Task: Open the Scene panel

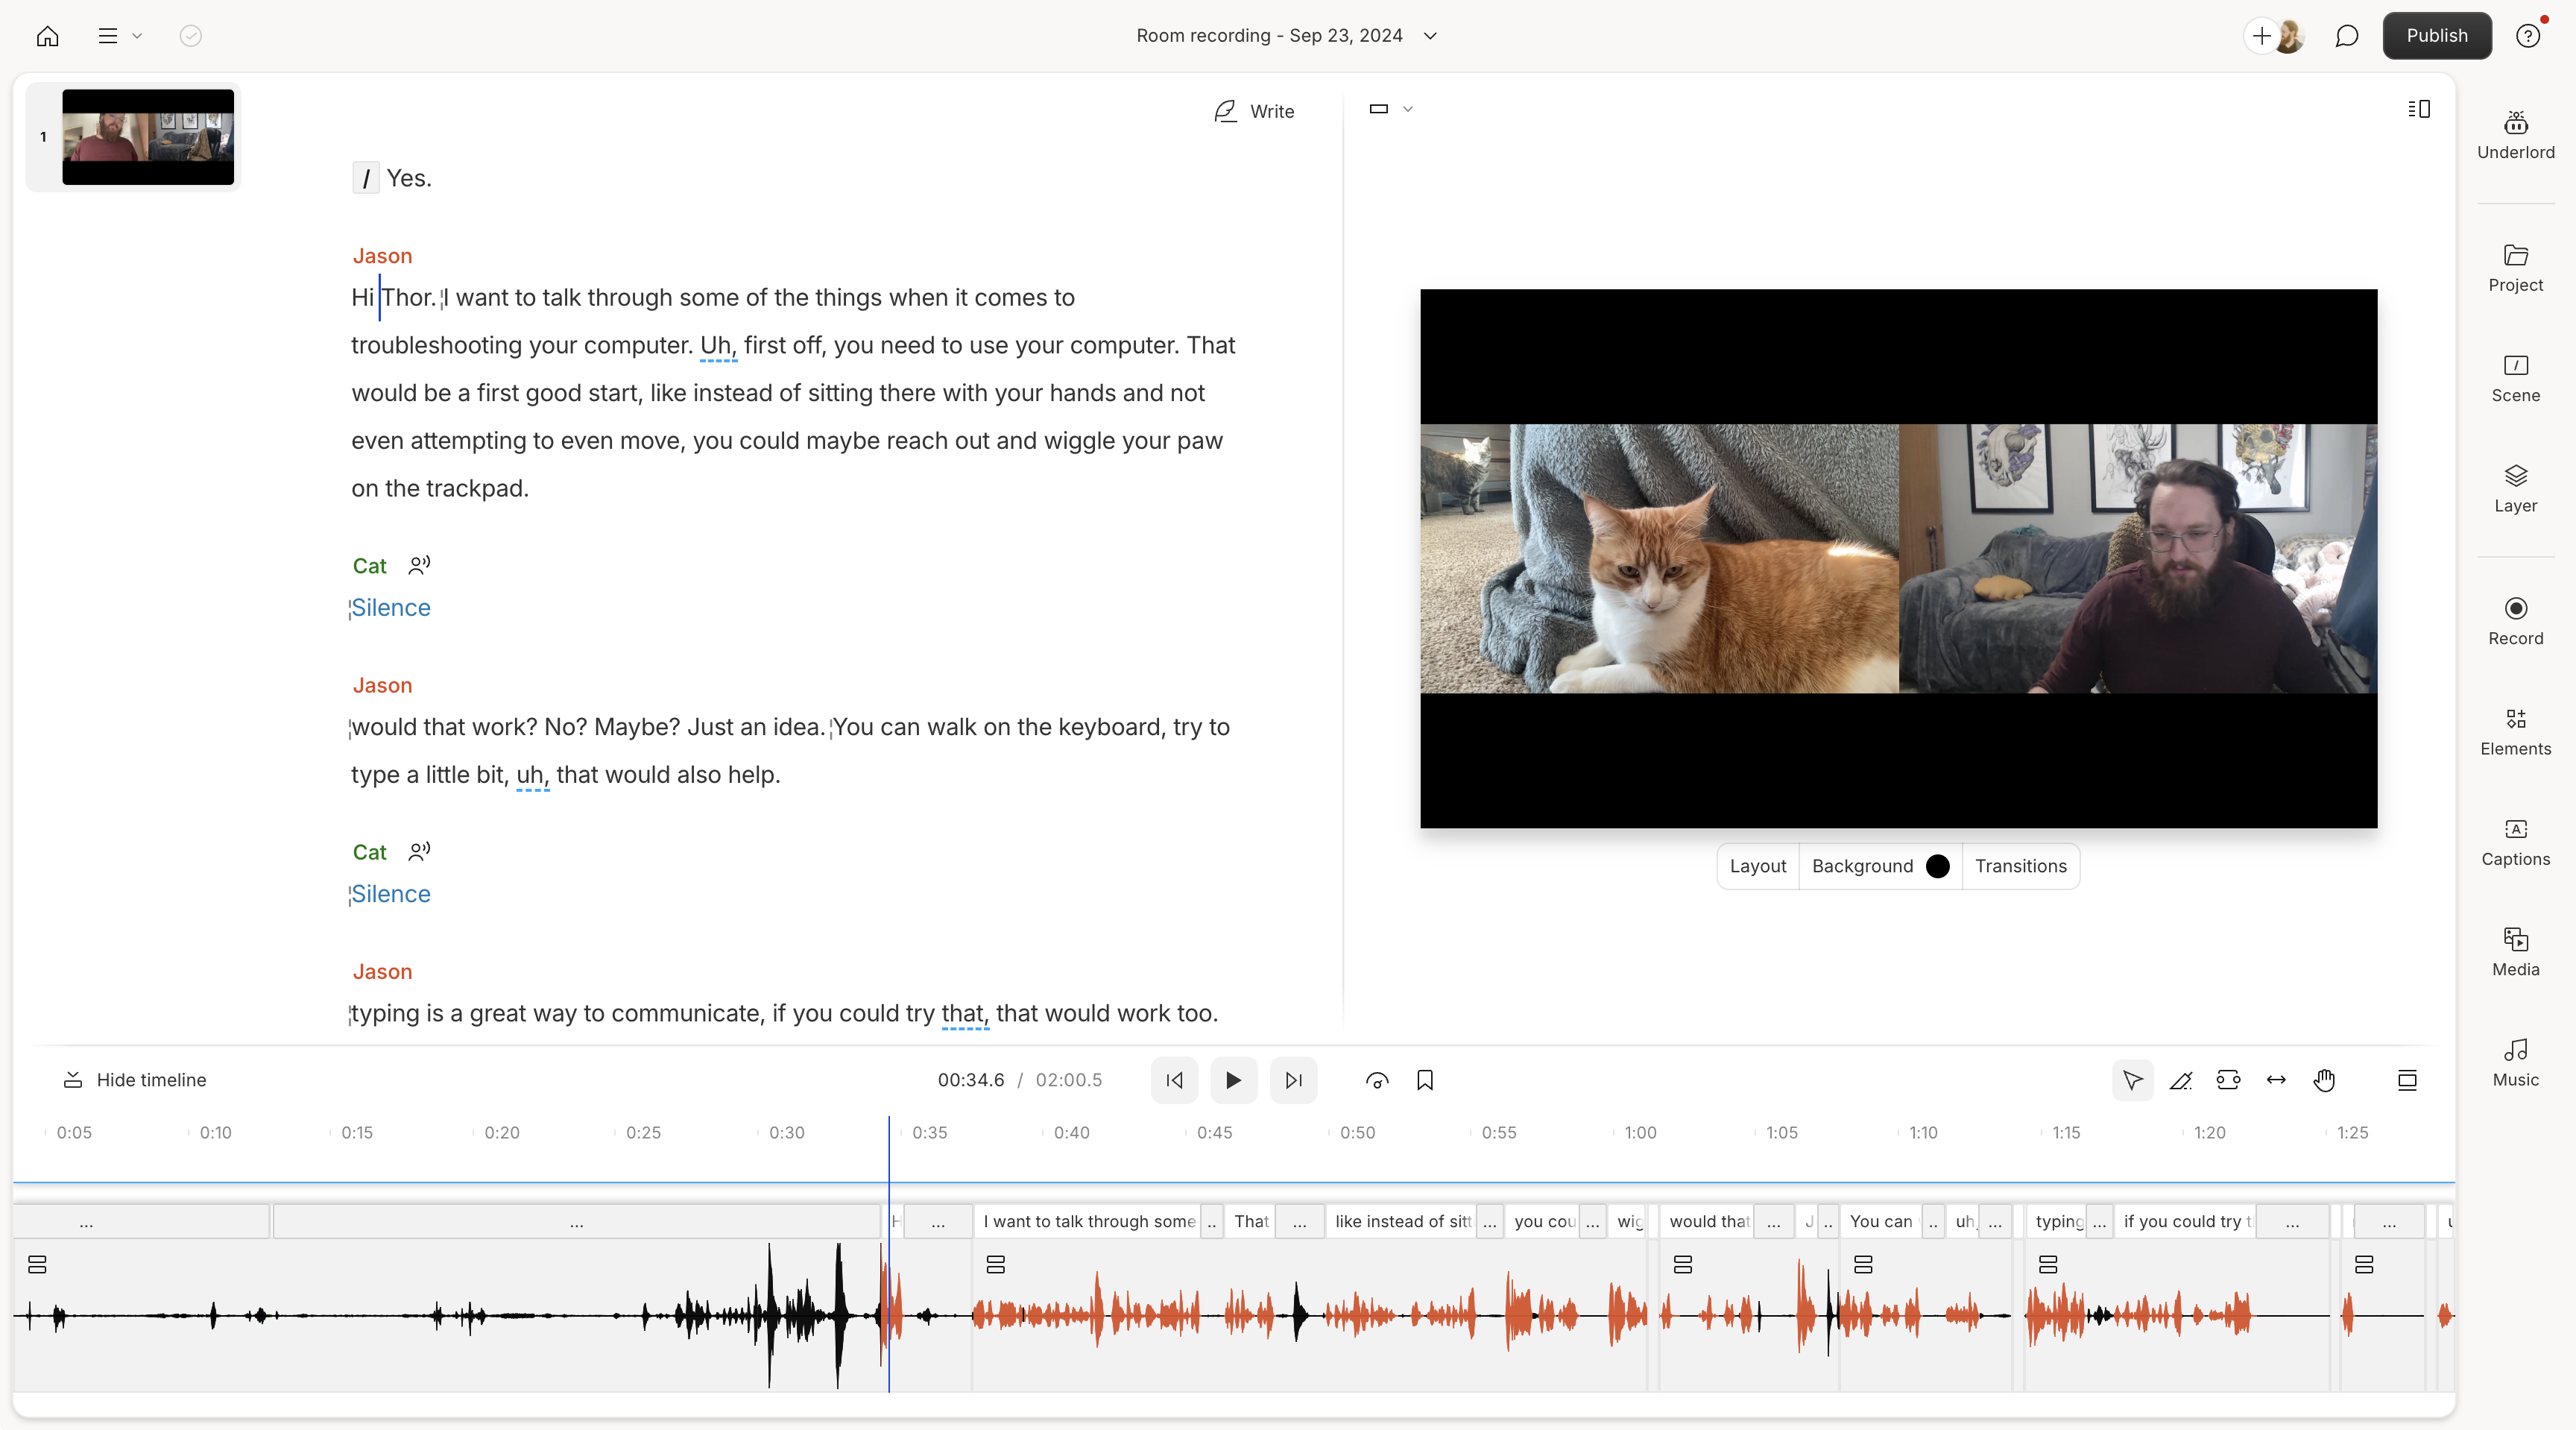Action: click(x=2515, y=378)
